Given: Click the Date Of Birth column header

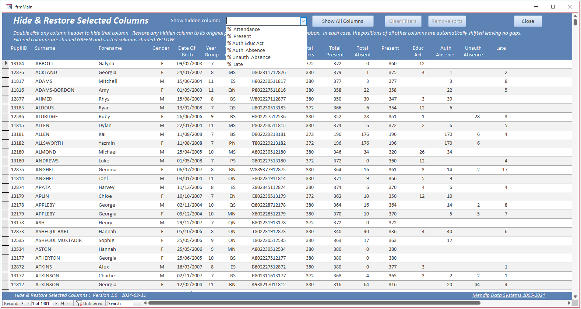Looking at the screenshot, I should pos(187,51).
